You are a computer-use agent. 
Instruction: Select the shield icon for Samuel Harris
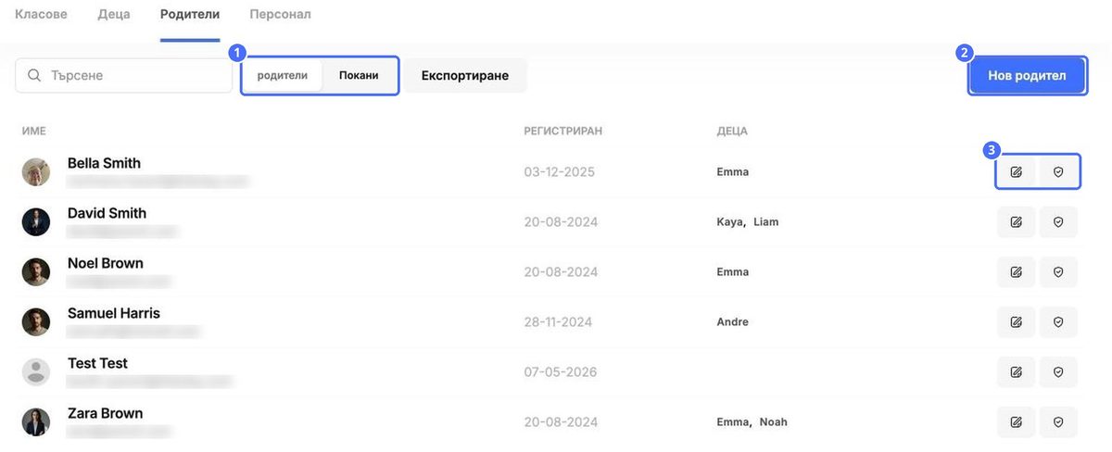(x=1058, y=322)
